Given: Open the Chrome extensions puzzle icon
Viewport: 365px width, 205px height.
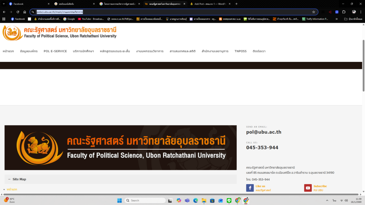Looking at the screenshot, I should (x=344, y=12).
